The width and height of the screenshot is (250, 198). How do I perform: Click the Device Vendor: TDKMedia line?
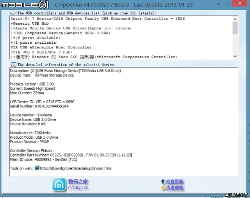[x=31, y=115]
